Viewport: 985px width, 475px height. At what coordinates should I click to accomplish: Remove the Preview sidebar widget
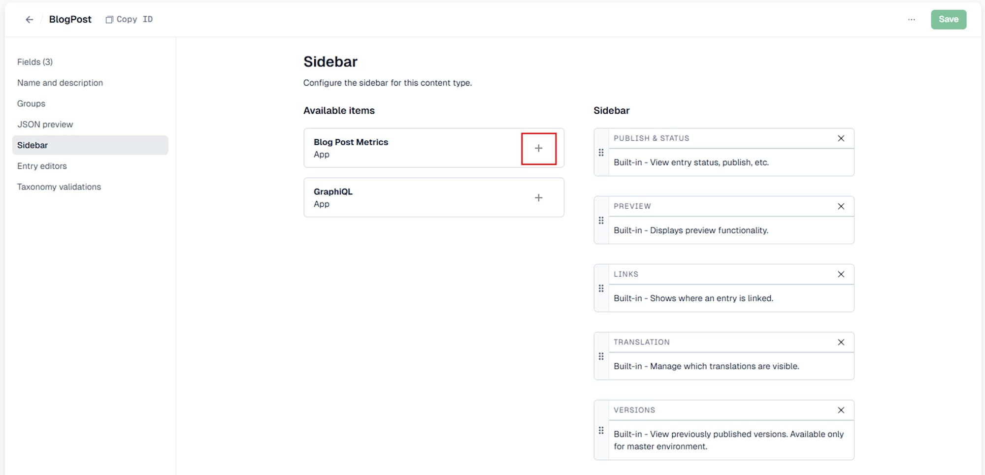click(x=841, y=206)
